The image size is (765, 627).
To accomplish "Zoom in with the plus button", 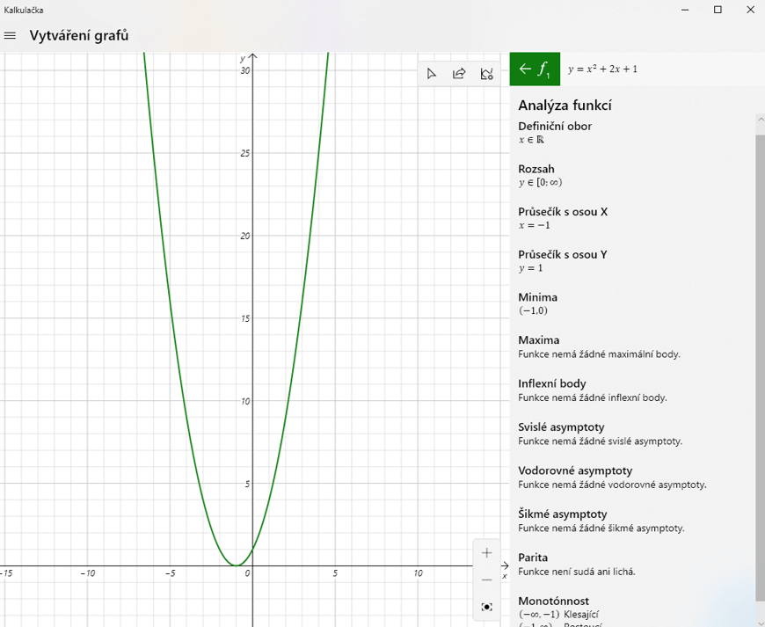I will [x=486, y=553].
